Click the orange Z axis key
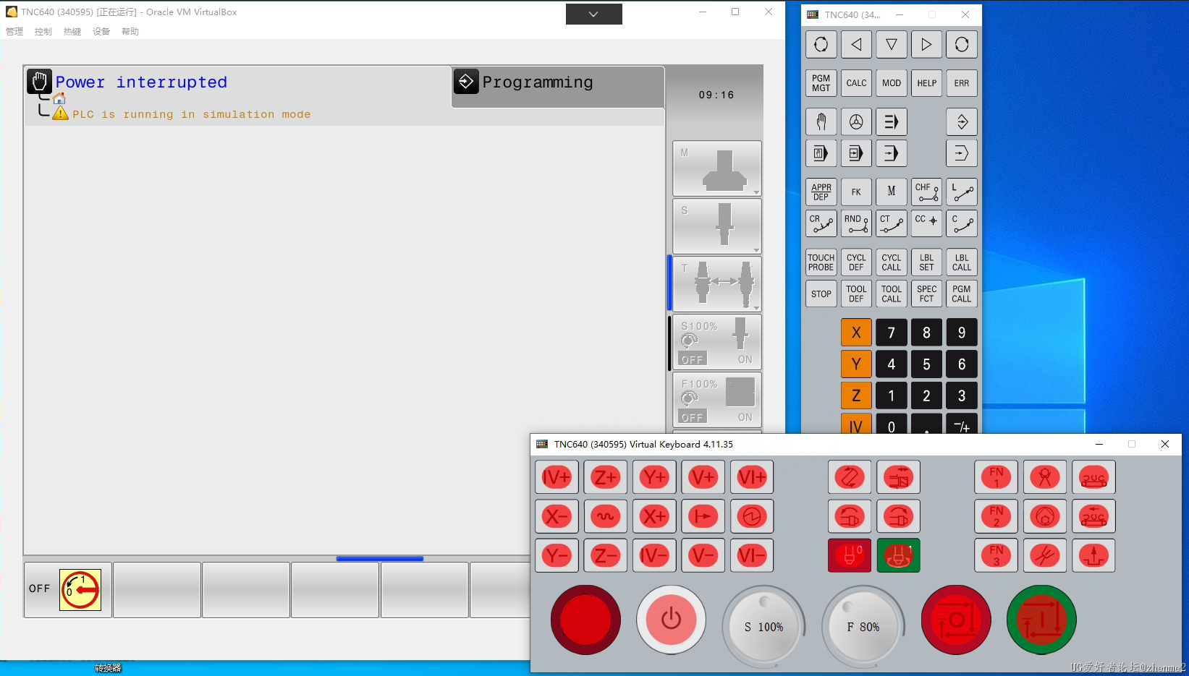 pyautogui.click(x=856, y=395)
